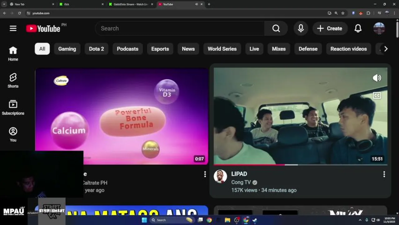Viewport: 399px width, 225px height.
Task: Select the Reaction videos filter chip
Action: [348, 49]
